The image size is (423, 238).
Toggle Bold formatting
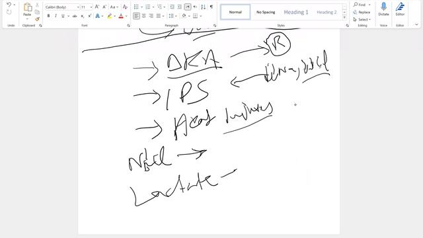pos(48,16)
